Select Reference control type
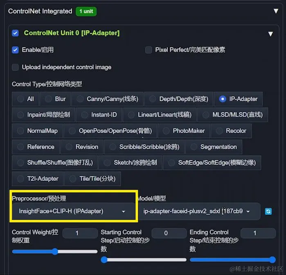Screen dimensions: 286x275 (36, 147)
